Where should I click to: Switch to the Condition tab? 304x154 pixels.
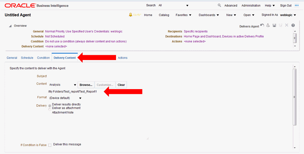tap(43, 58)
